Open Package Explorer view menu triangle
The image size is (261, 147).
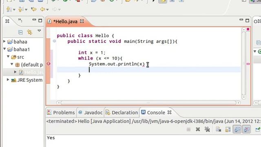pos(39,31)
